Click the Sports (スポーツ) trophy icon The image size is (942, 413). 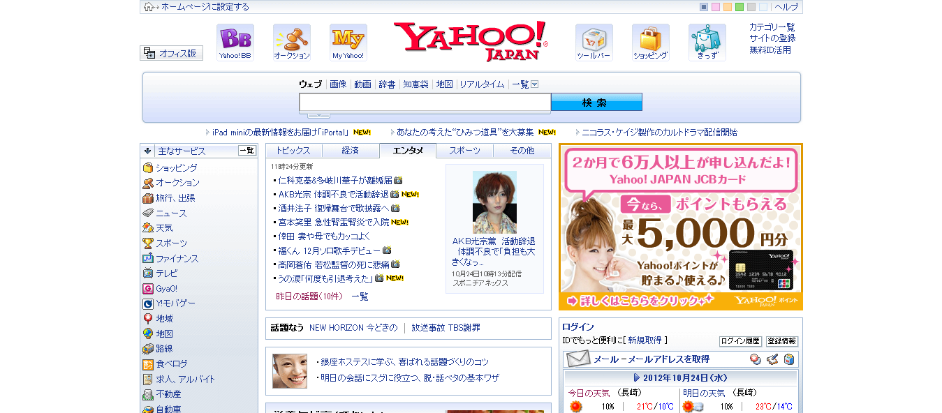click(x=148, y=243)
